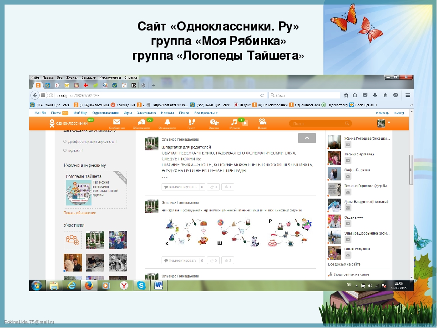Screen dimensions: 437x328
Task: Open the Справка menu
Action: (131, 77)
